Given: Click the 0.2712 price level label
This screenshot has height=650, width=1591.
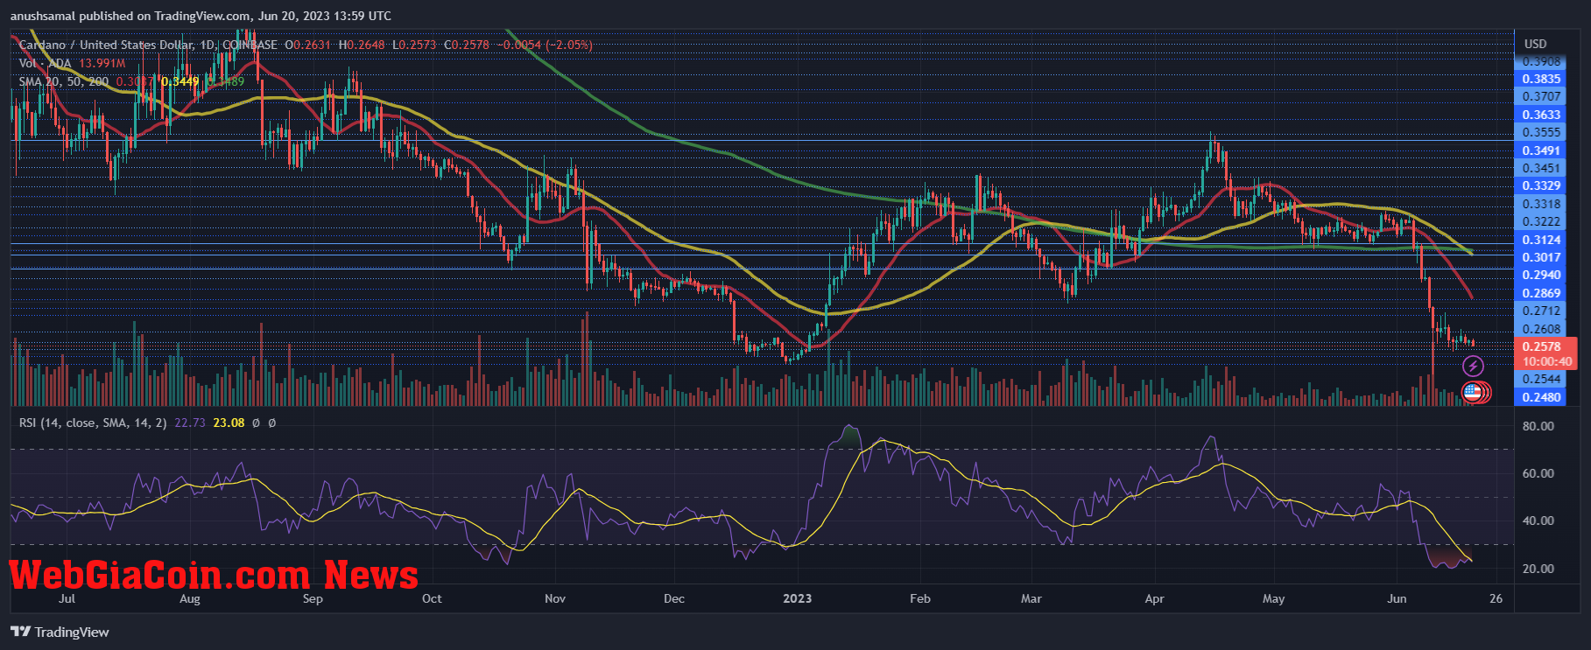Looking at the screenshot, I should 1541,311.
